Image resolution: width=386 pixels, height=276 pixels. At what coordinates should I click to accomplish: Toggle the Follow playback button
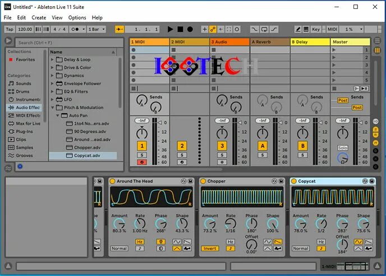pos(120,29)
